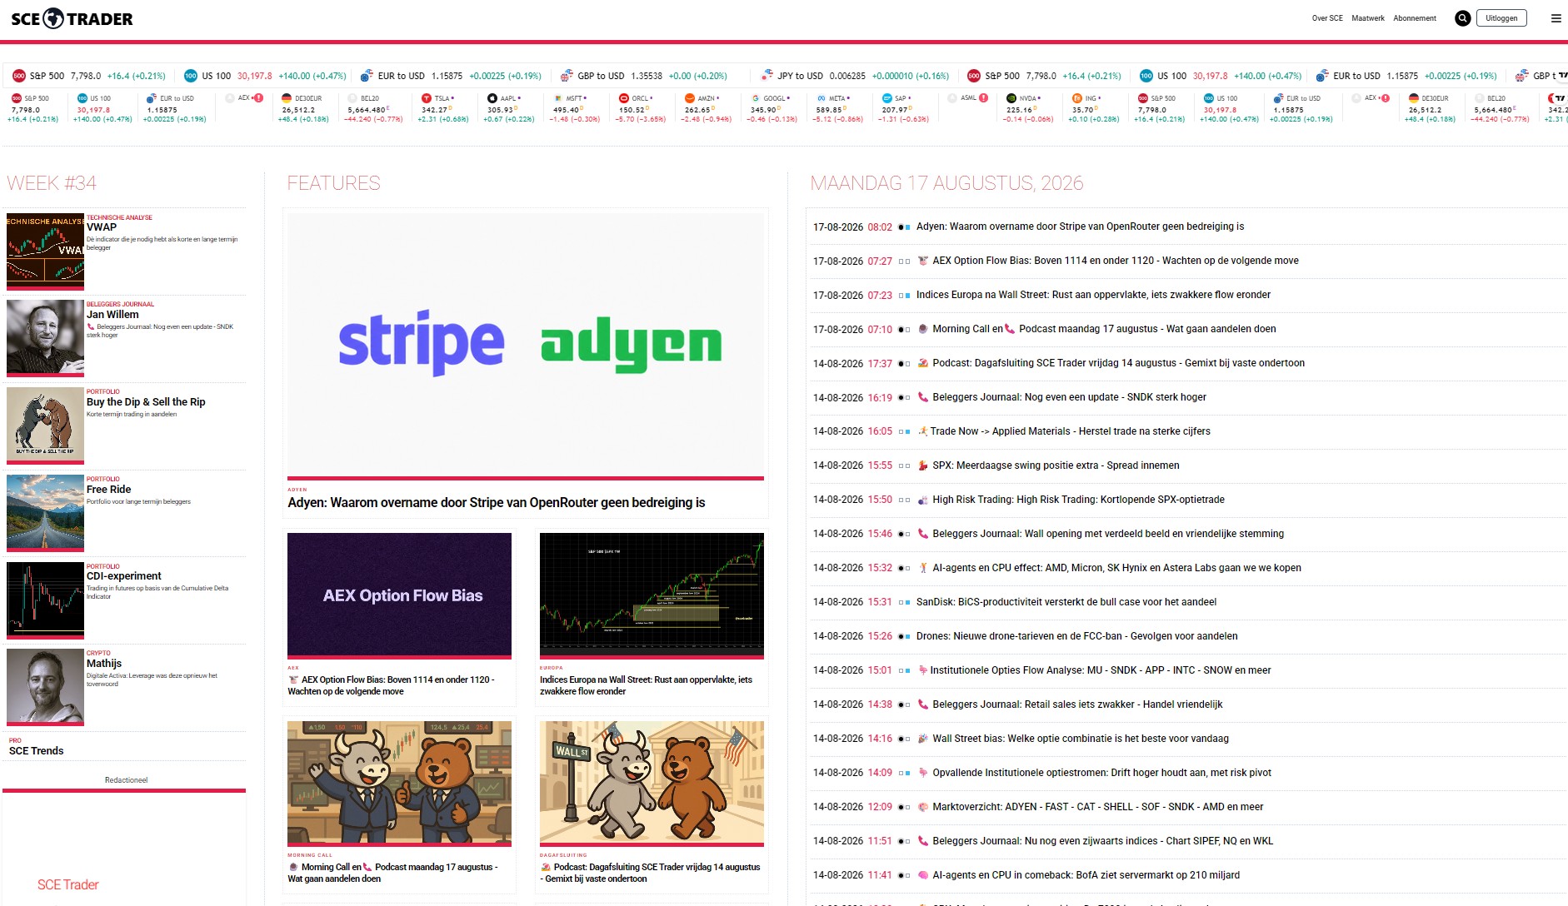
Task: Select the MSFT ticker icon
Action: 558,98
